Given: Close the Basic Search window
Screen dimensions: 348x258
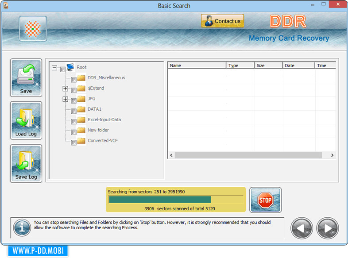Looking at the screenshot, I should (x=338, y=4).
